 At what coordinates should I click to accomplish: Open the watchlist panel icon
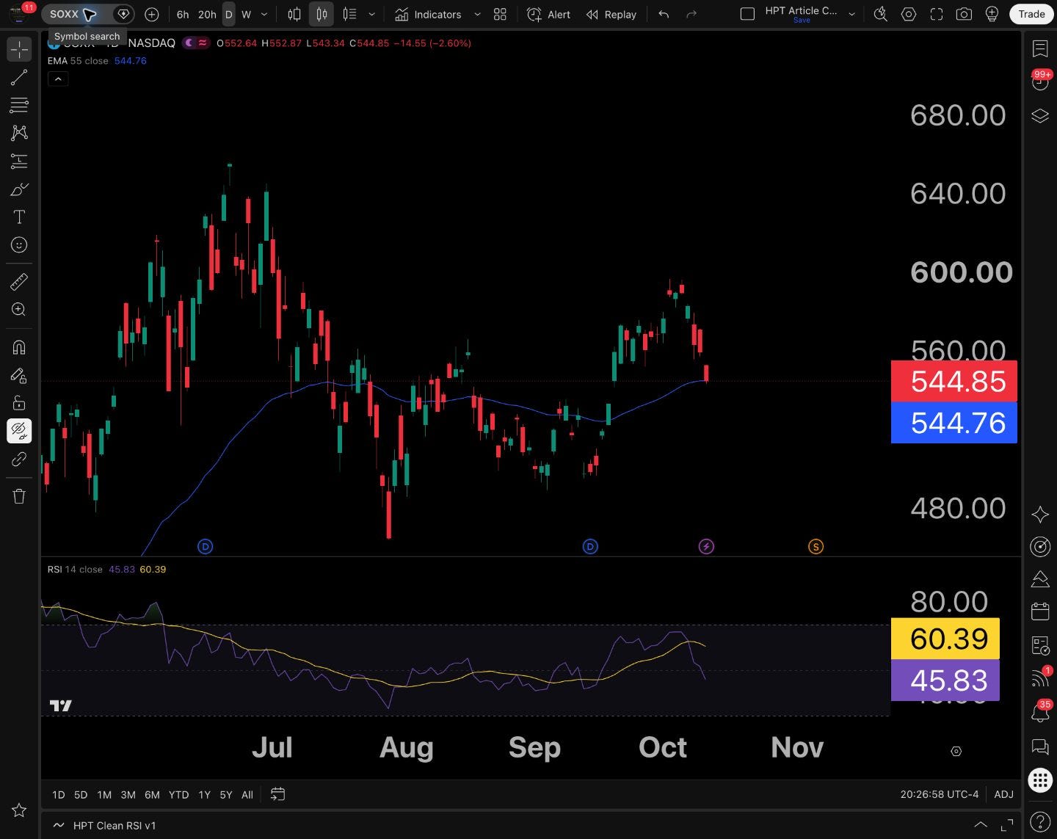(1040, 48)
